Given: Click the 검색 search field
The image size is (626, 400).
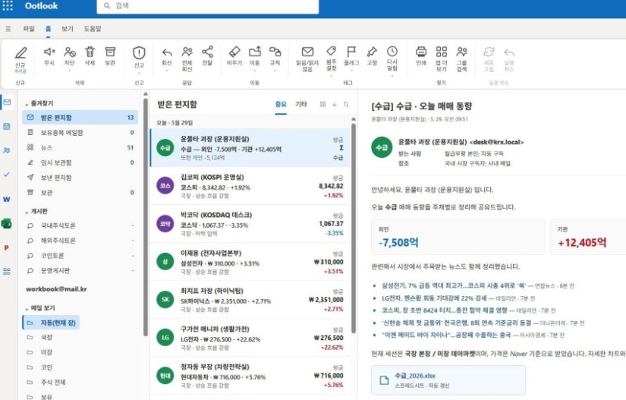Looking at the screenshot, I should click(208, 6).
